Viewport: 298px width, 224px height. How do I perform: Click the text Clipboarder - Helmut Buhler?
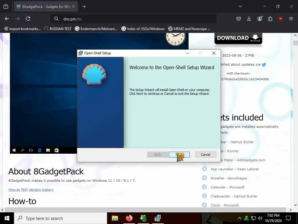point(234,196)
